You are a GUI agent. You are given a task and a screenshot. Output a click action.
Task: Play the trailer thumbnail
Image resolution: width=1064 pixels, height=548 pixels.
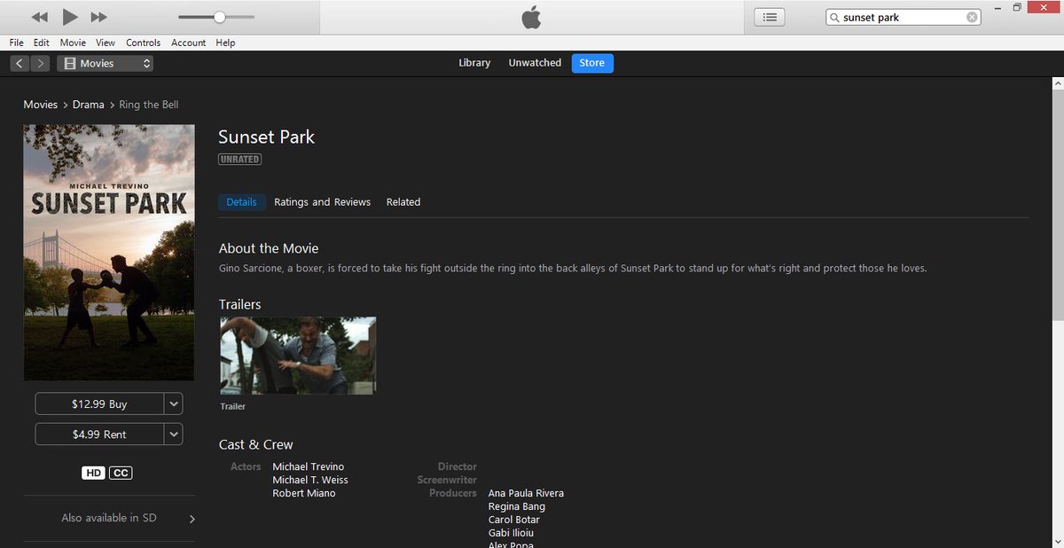(x=298, y=356)
